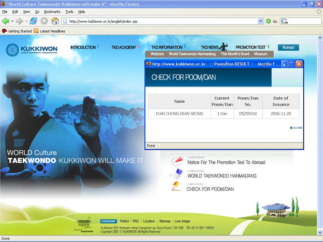The height and width of the screenshot is (242, 323).
Task: Reload the page with the refresh icon
Action: point(33,21)
